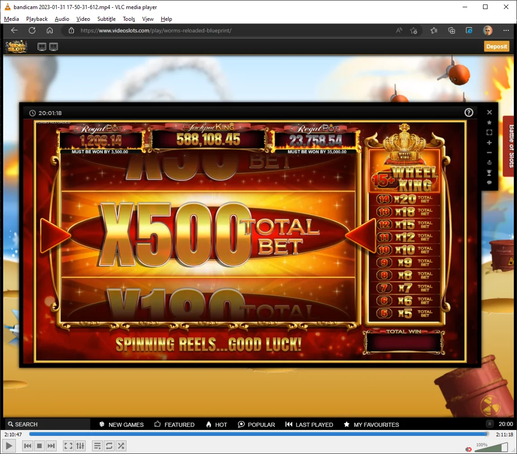Open browser settings three-dots menu

tap(506, 31)
